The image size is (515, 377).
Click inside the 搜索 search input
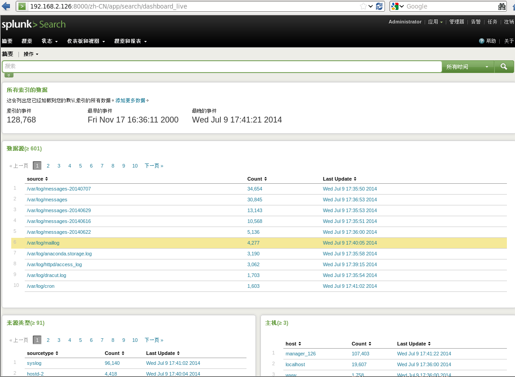[x=222, y=67]
